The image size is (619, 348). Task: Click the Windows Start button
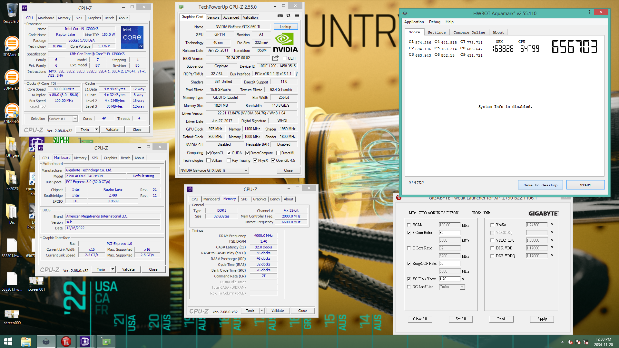8,342
